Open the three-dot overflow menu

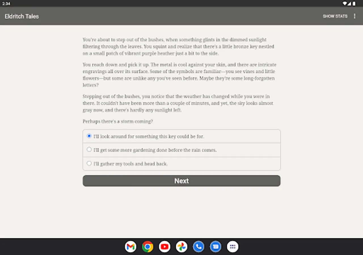pos(354,16)
